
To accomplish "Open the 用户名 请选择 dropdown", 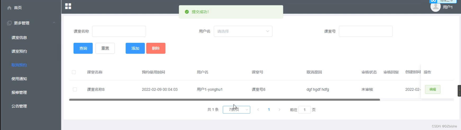I will point(243,31).
